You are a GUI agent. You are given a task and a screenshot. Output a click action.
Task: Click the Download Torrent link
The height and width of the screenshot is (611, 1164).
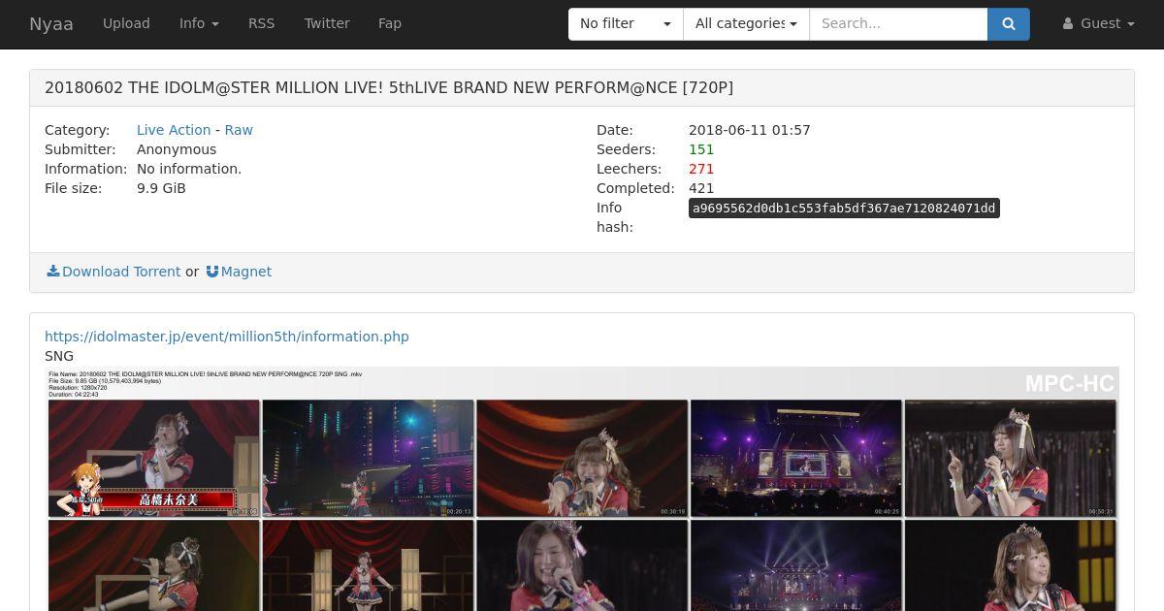(x=113, y=272)
